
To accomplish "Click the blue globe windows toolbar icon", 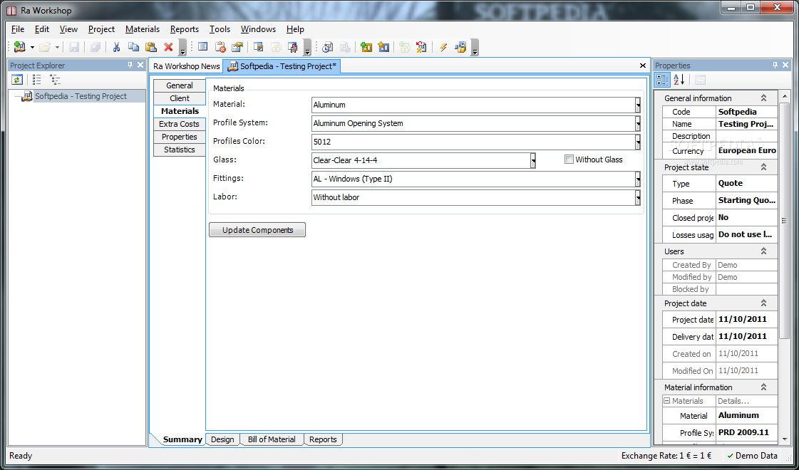I will coord(460,48).
